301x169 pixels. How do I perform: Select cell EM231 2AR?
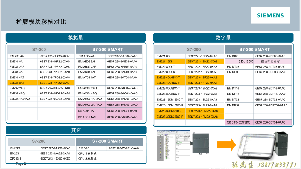(22, 67)
